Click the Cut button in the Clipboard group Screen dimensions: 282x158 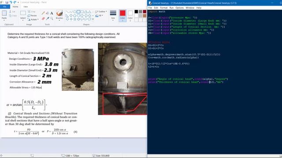click(12, 11)
